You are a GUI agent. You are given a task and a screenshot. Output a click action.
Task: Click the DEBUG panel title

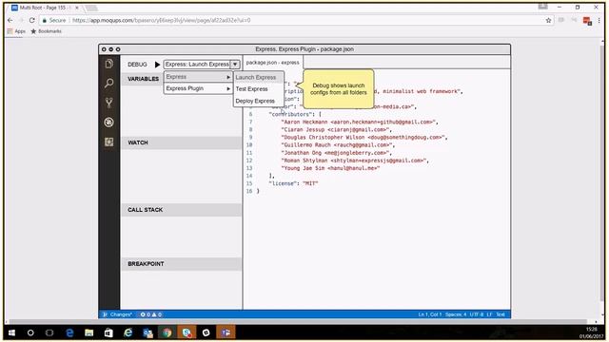137,65
